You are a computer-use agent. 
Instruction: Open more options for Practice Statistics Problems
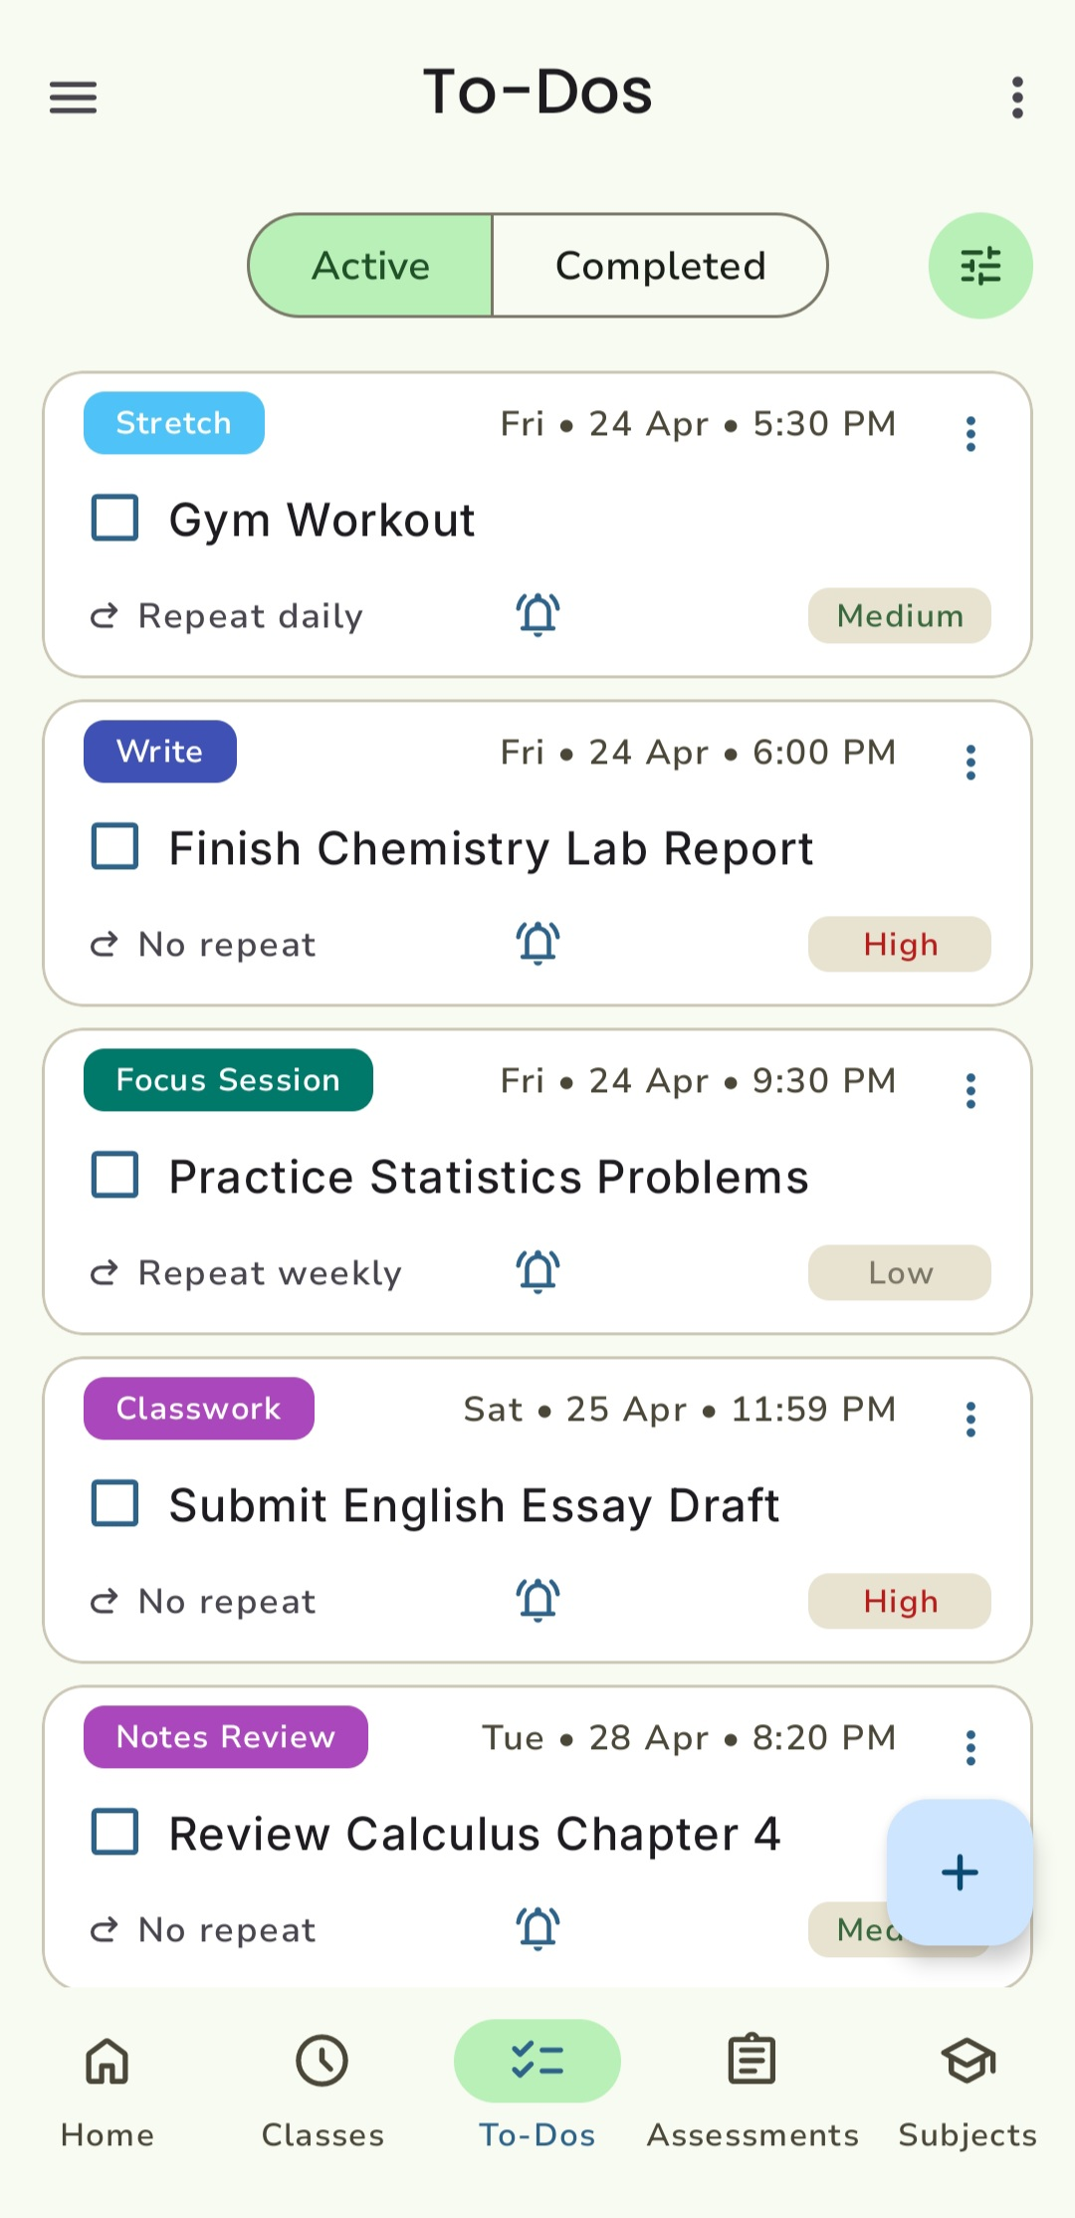(970, 1091)
